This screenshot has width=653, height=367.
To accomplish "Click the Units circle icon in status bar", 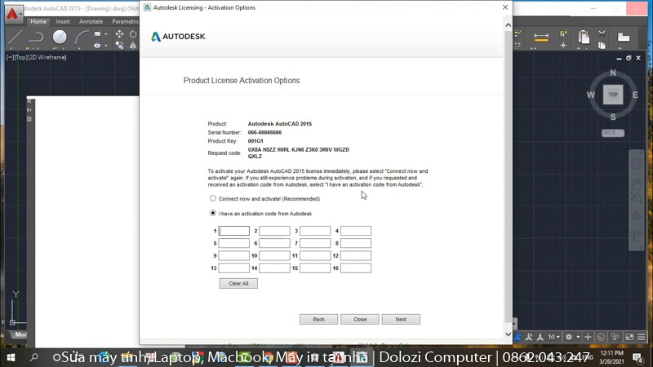I will click(601, 337).
